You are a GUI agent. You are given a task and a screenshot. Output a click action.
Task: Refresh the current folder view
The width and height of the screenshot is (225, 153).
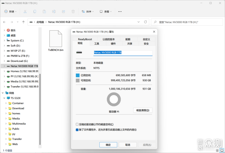pos(146,22)
